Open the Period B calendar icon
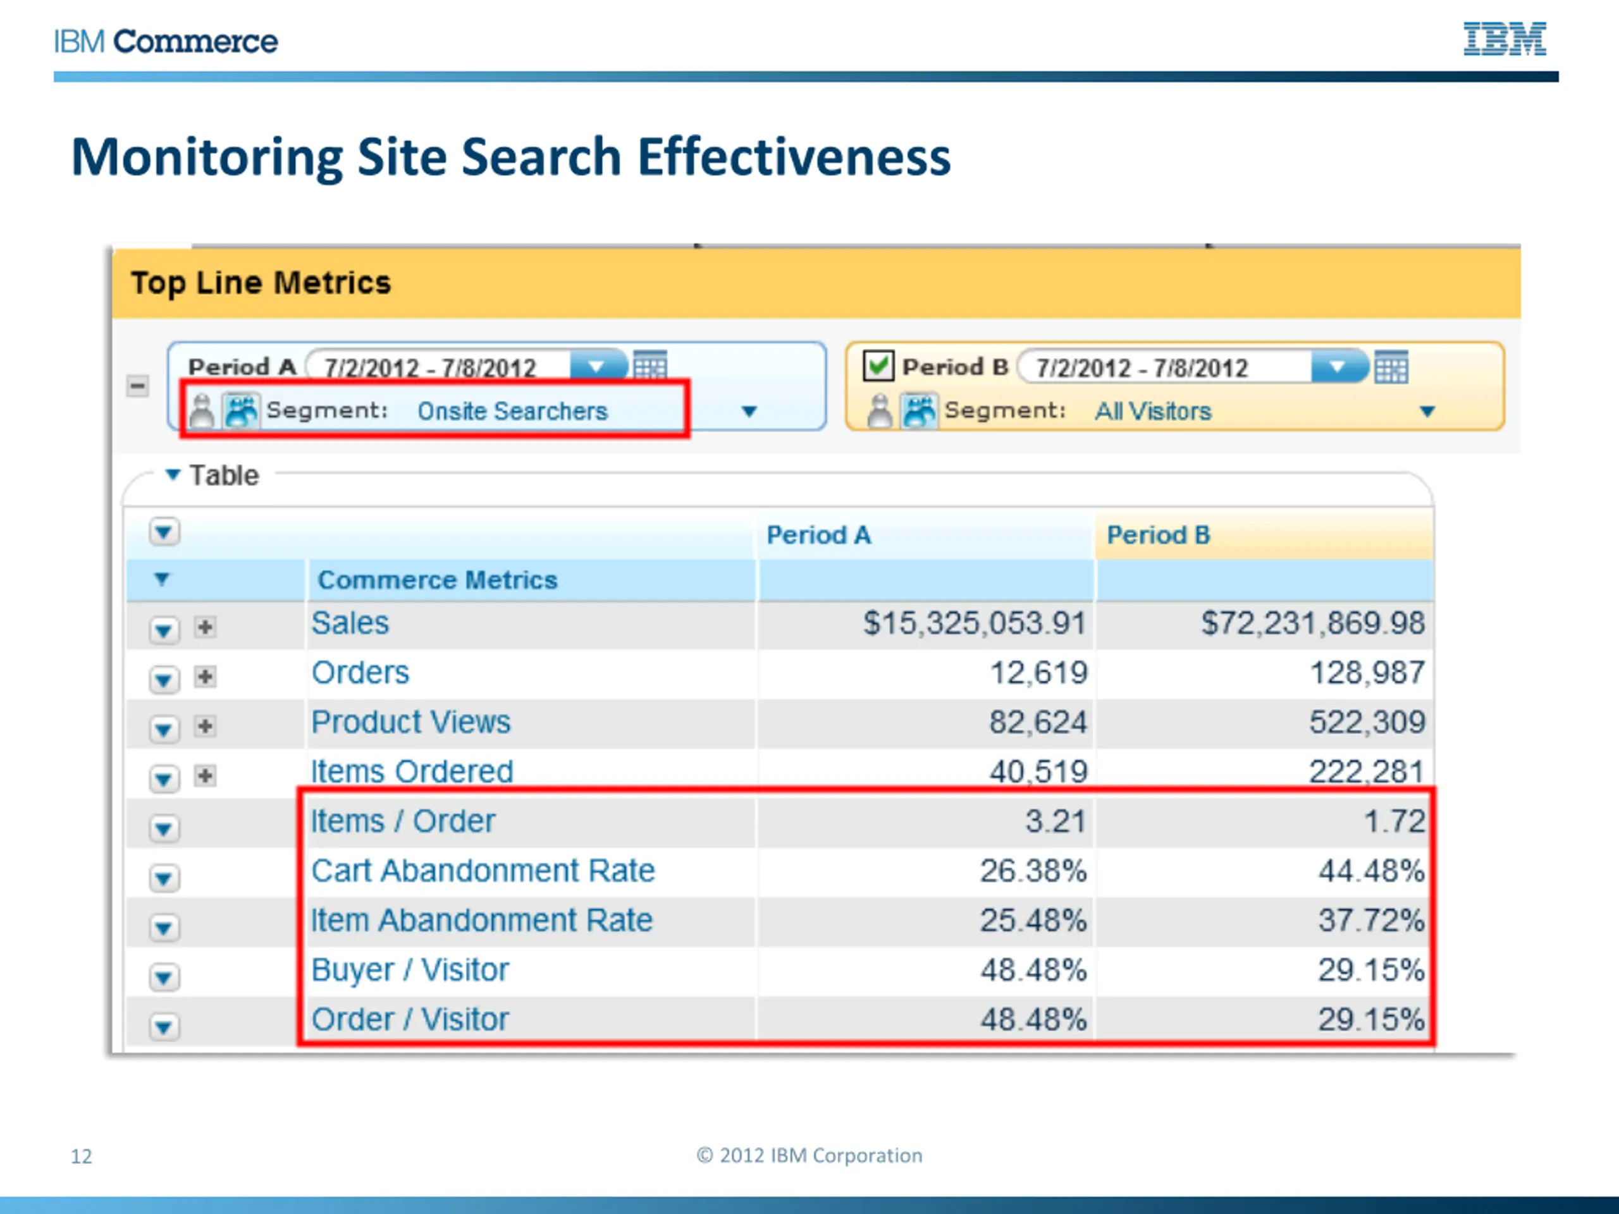 tap(1391, 367)
